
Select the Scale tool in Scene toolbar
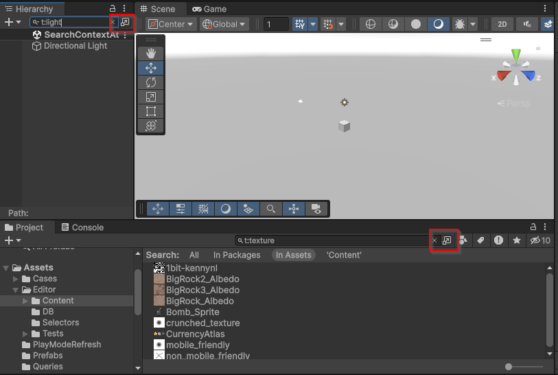[151, 97]
